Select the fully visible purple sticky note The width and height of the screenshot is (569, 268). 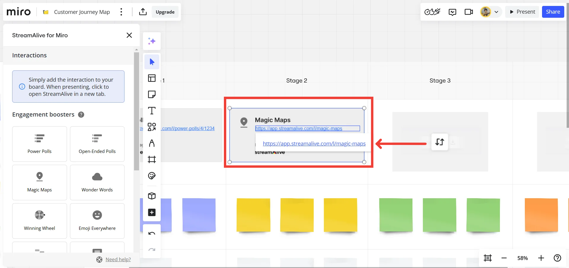199,215
